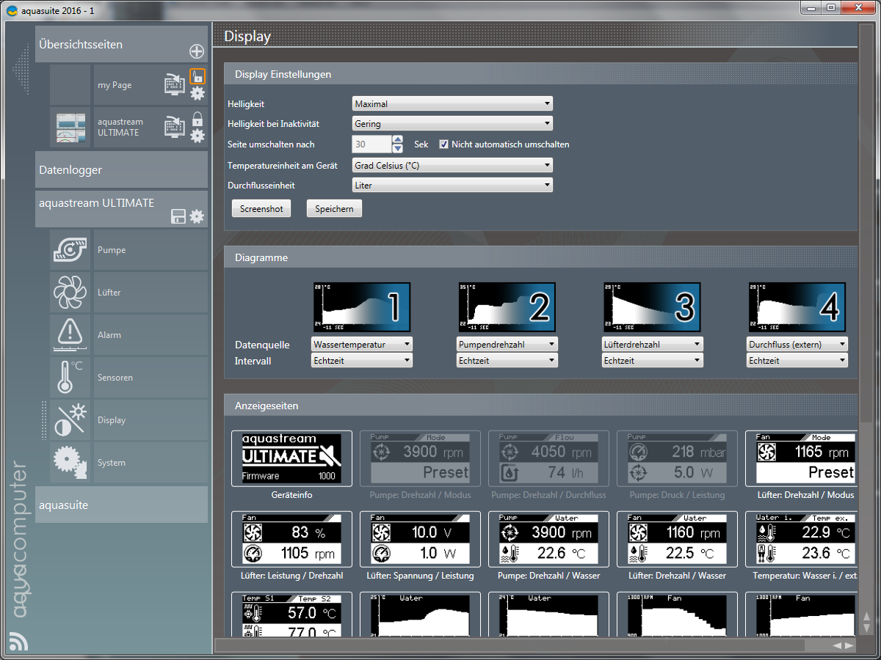Toggle the grayed-out Pumpe: Drehzahl / Modus page
This screenshot has height=660, width=881.
pos(420,458)
